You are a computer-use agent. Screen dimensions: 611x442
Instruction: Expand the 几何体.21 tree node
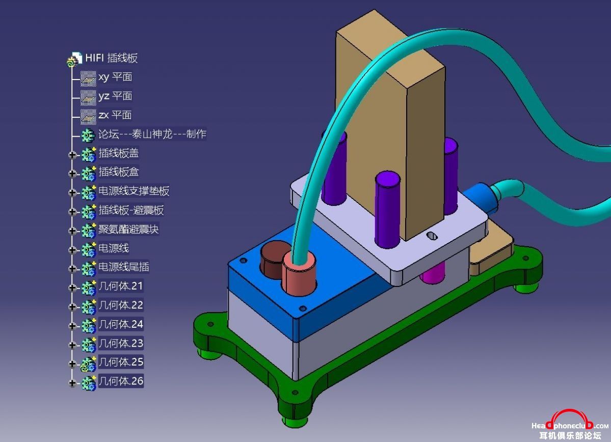tap(72, 288)
